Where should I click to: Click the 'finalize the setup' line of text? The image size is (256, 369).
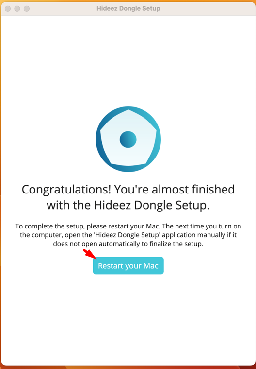(128, 244)
